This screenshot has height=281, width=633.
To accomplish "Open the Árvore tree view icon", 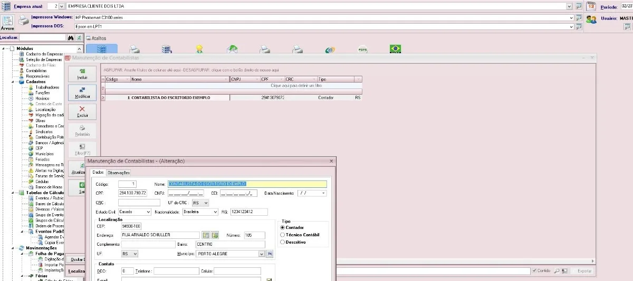I will coord(8,23).
